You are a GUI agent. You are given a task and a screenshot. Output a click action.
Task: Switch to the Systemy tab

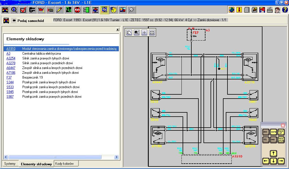click(10, 163)
